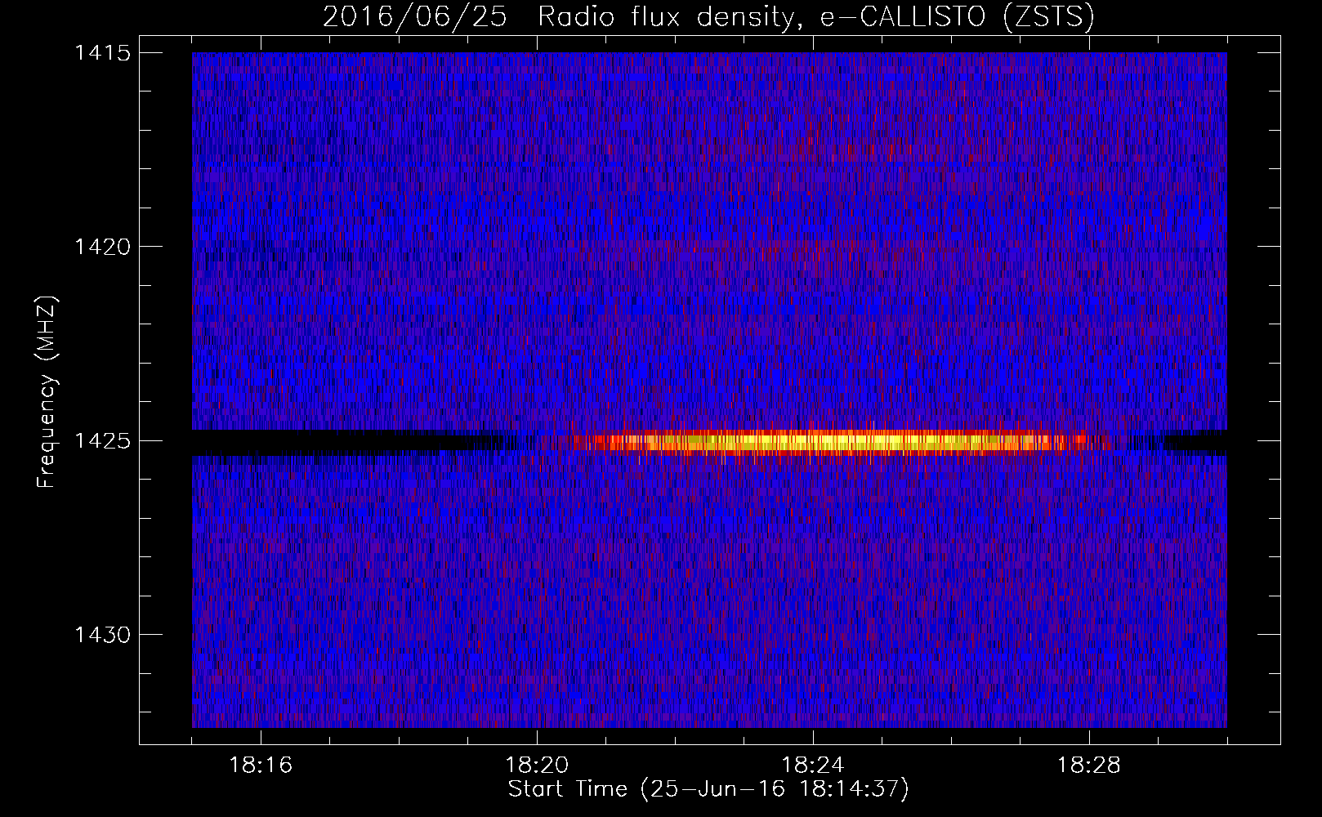This screenshot has height=817, width=1322.
Task: Click the 18:28 time tick label
Action: pyautogui.click(x=1089, y=766)
